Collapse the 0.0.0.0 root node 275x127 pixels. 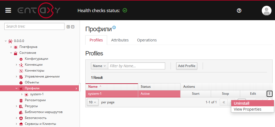[6, 41]
